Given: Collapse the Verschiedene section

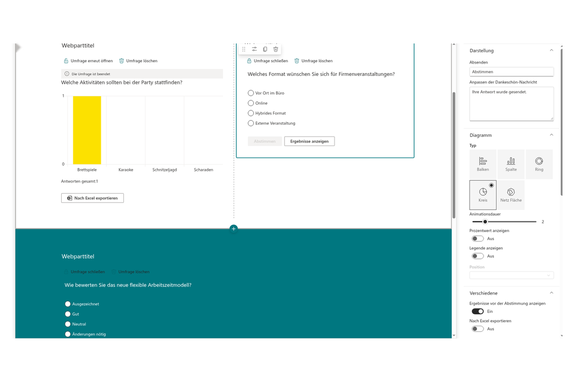Looking at the screenshot, I should (551, 293).
